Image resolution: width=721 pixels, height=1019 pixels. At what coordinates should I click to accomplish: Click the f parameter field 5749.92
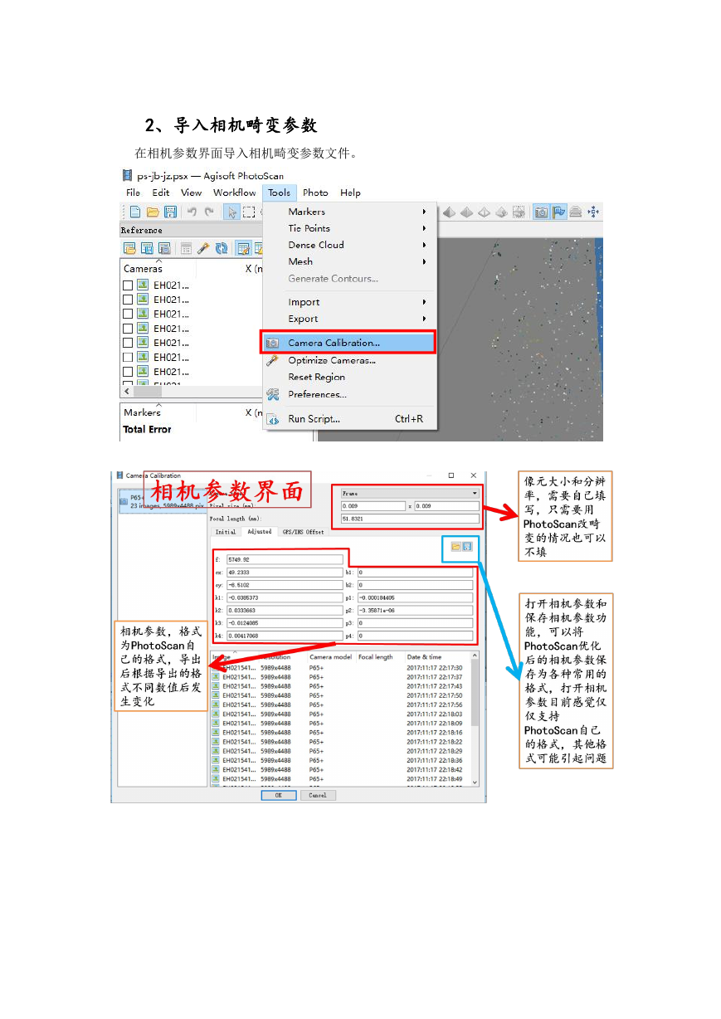click(284, 560)
